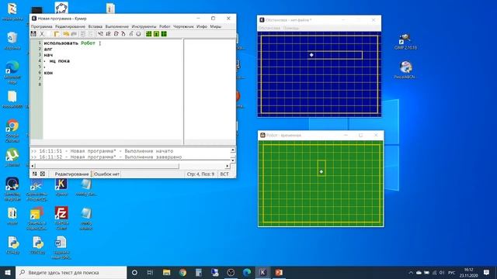This screenshot has height=279, width=497.
Task: Select the GIMP 2.10.18 desktop shortcut
Action: pyautogui.click(x=405, y=41)
